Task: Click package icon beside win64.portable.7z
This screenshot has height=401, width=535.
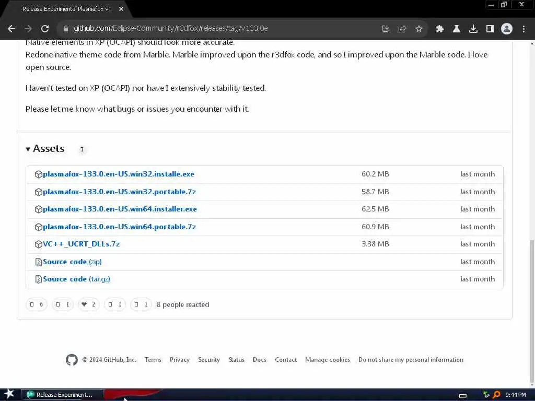Action: 38,227
